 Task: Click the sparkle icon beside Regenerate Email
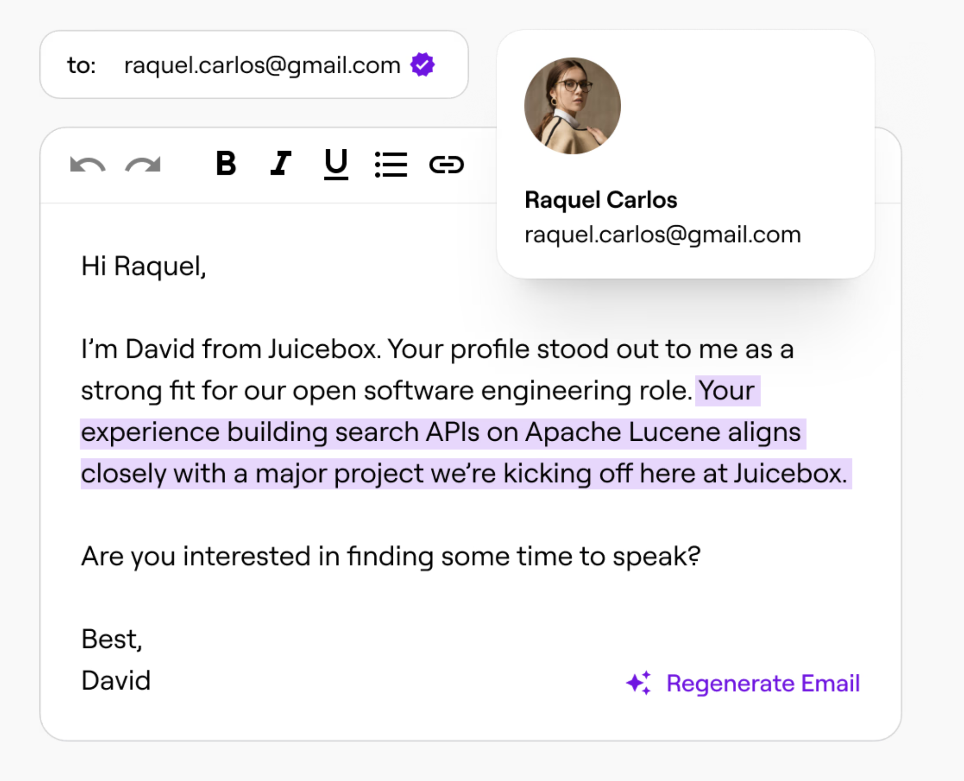click(x=639, y=683)
